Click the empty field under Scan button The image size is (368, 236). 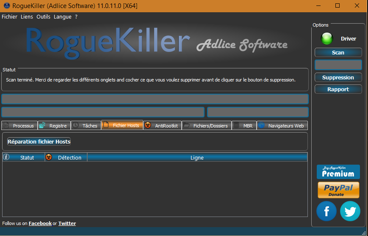point(338,65)
